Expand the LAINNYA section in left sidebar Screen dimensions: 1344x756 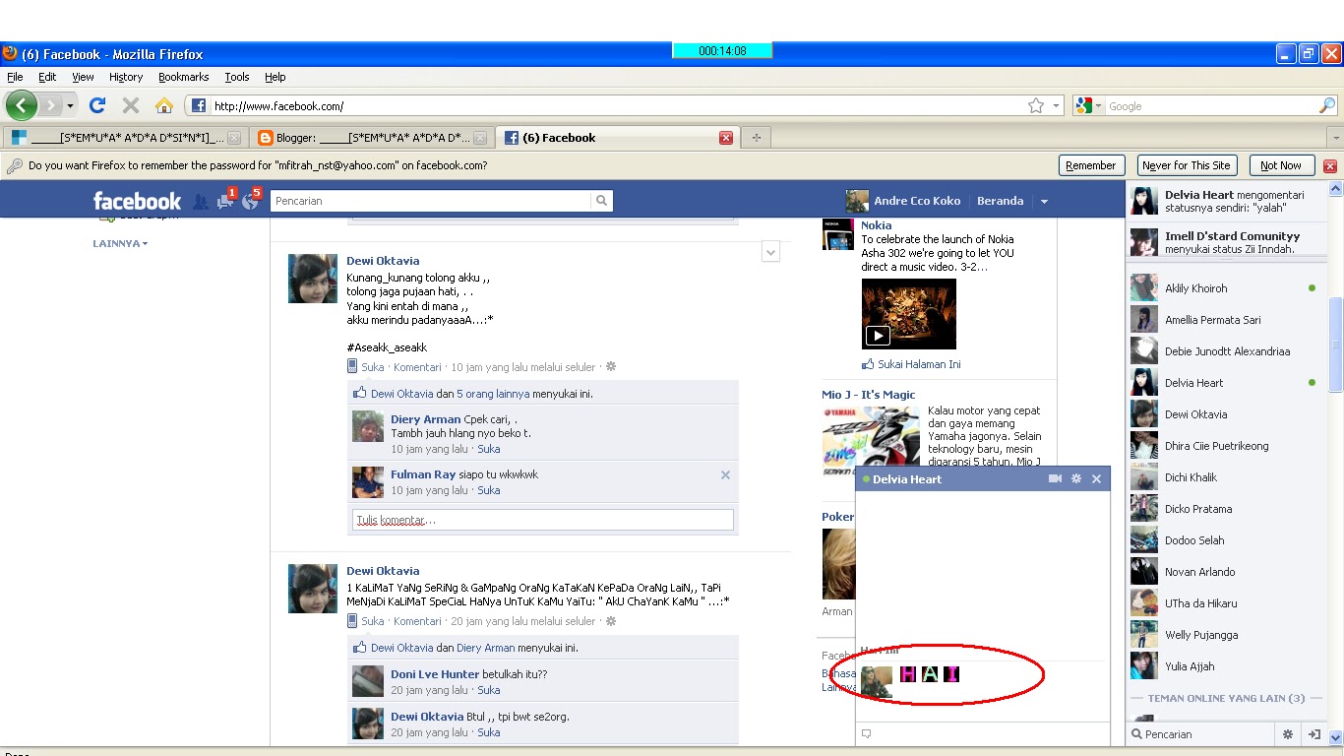[120, 243]
